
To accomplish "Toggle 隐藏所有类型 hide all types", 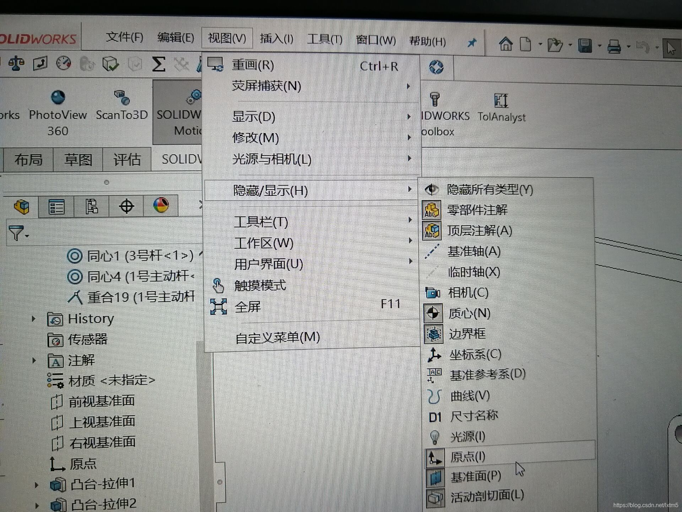I will (489, 190).
